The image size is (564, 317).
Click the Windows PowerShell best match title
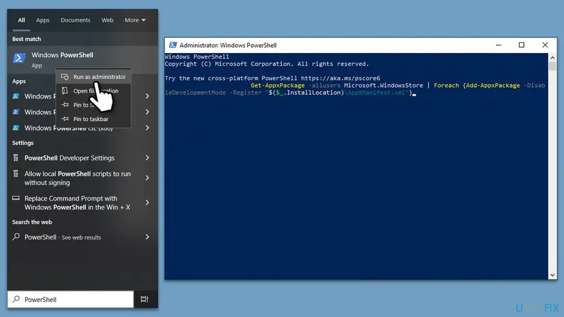[62, 55]
